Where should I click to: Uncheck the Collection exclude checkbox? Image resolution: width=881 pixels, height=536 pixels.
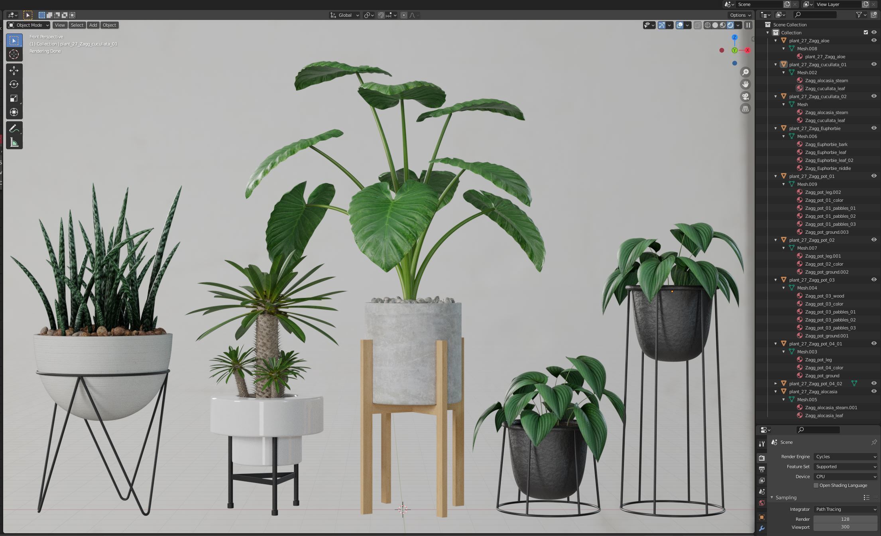pyautogui.click(x=865, y=32)
